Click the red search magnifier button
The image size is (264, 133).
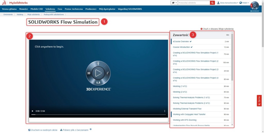point(212,3)
